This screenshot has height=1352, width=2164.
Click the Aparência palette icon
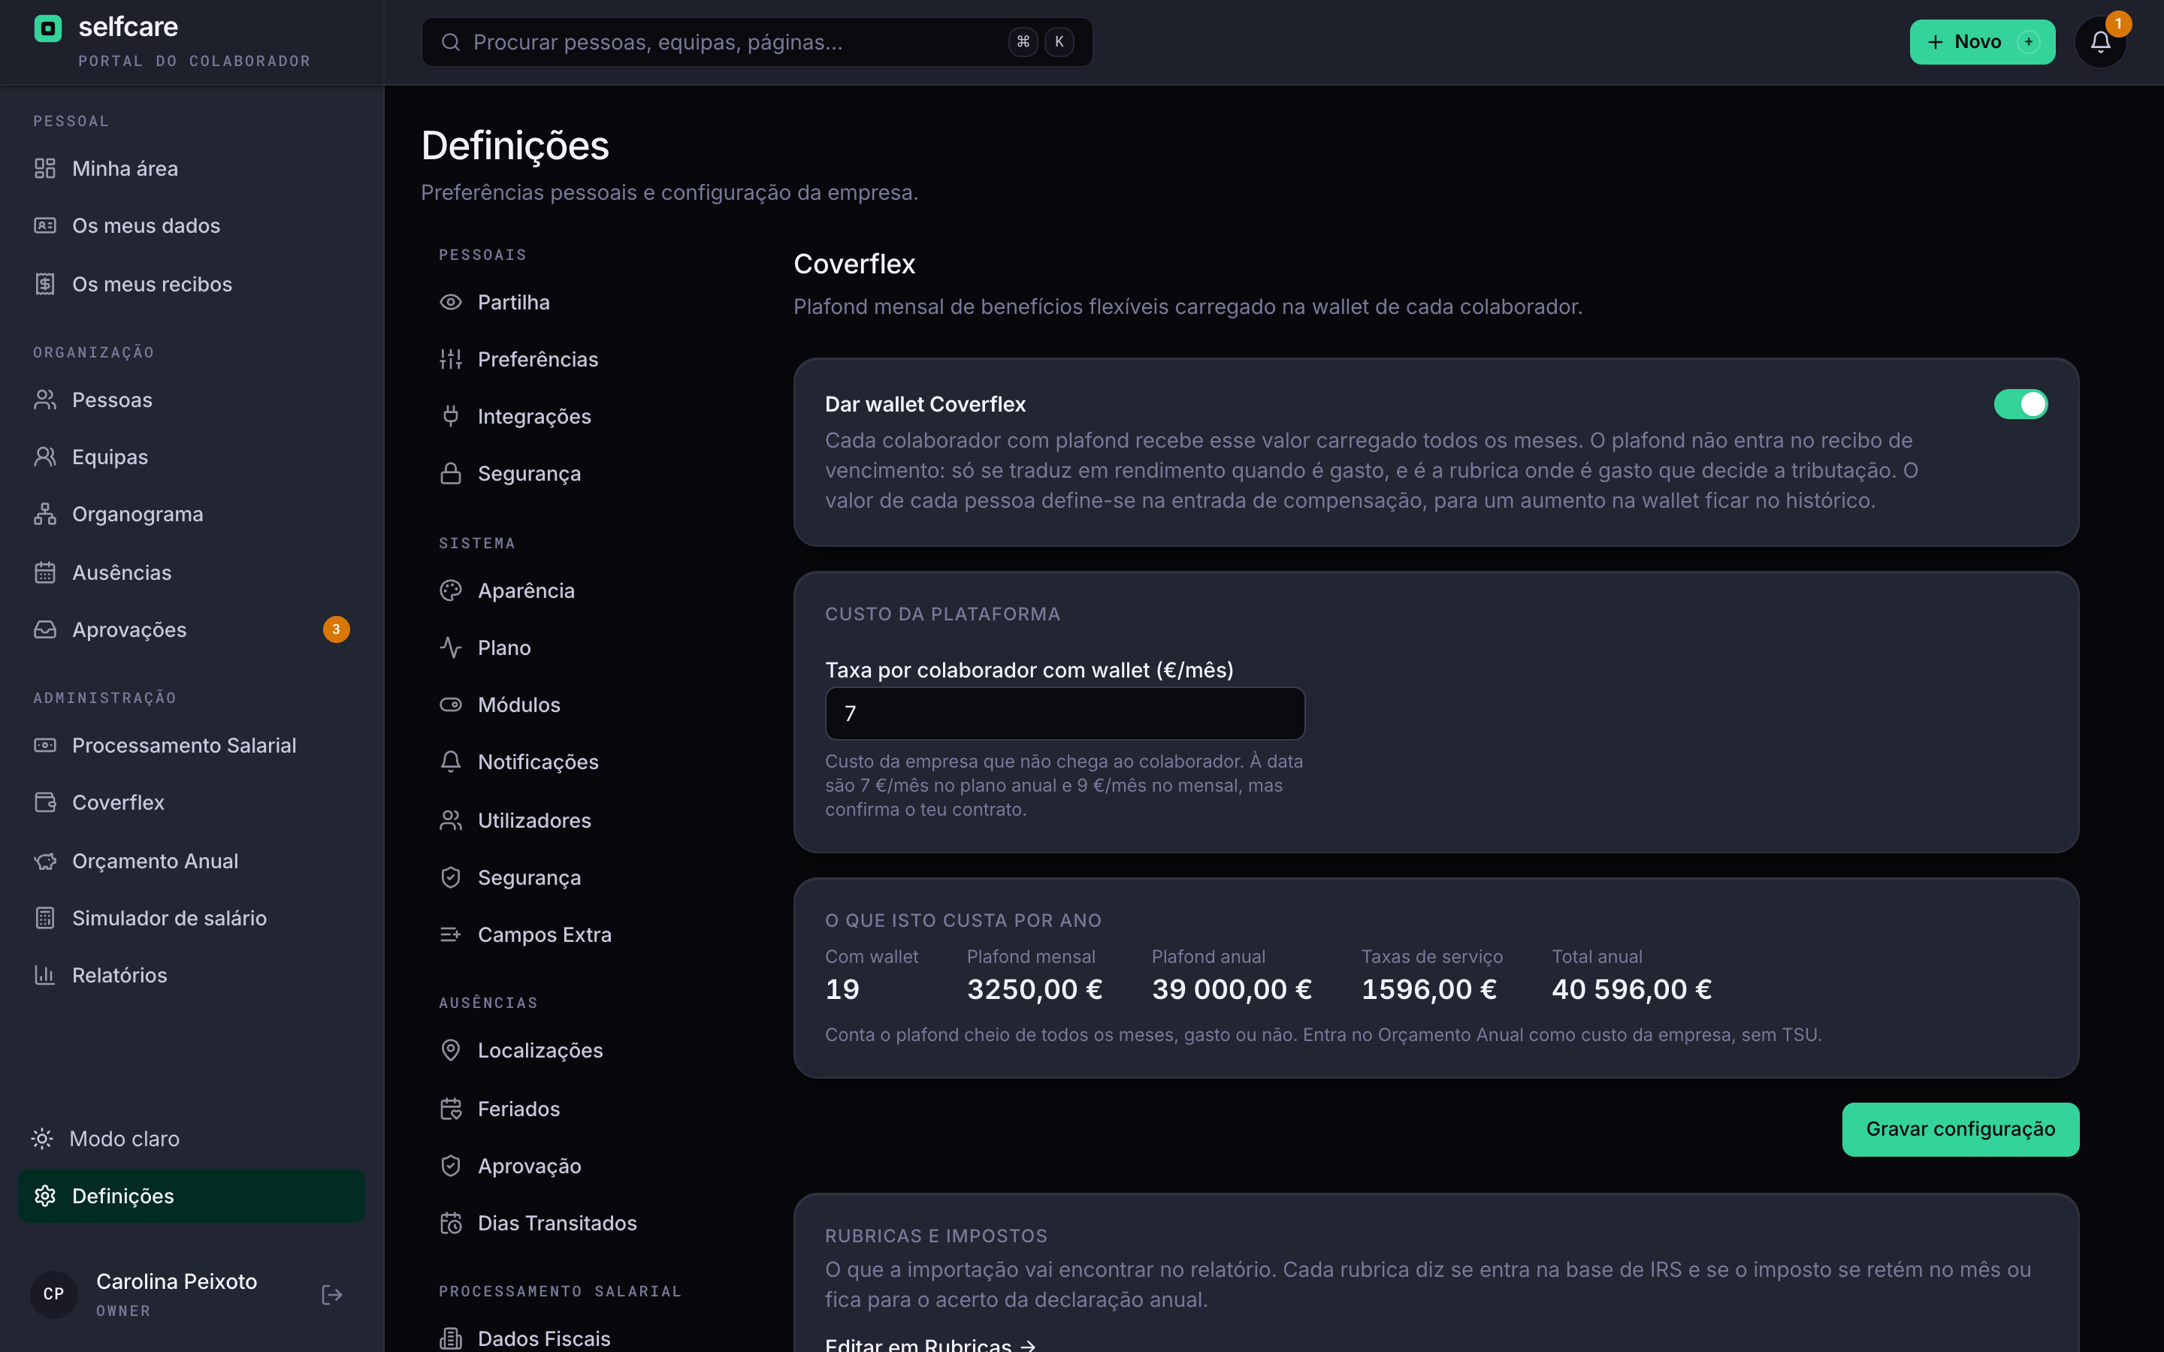click(x=451, y=590)
